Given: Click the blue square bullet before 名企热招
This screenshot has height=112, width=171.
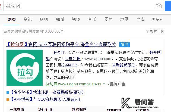Looking at the screenshot, I should [x=8, y=92].
